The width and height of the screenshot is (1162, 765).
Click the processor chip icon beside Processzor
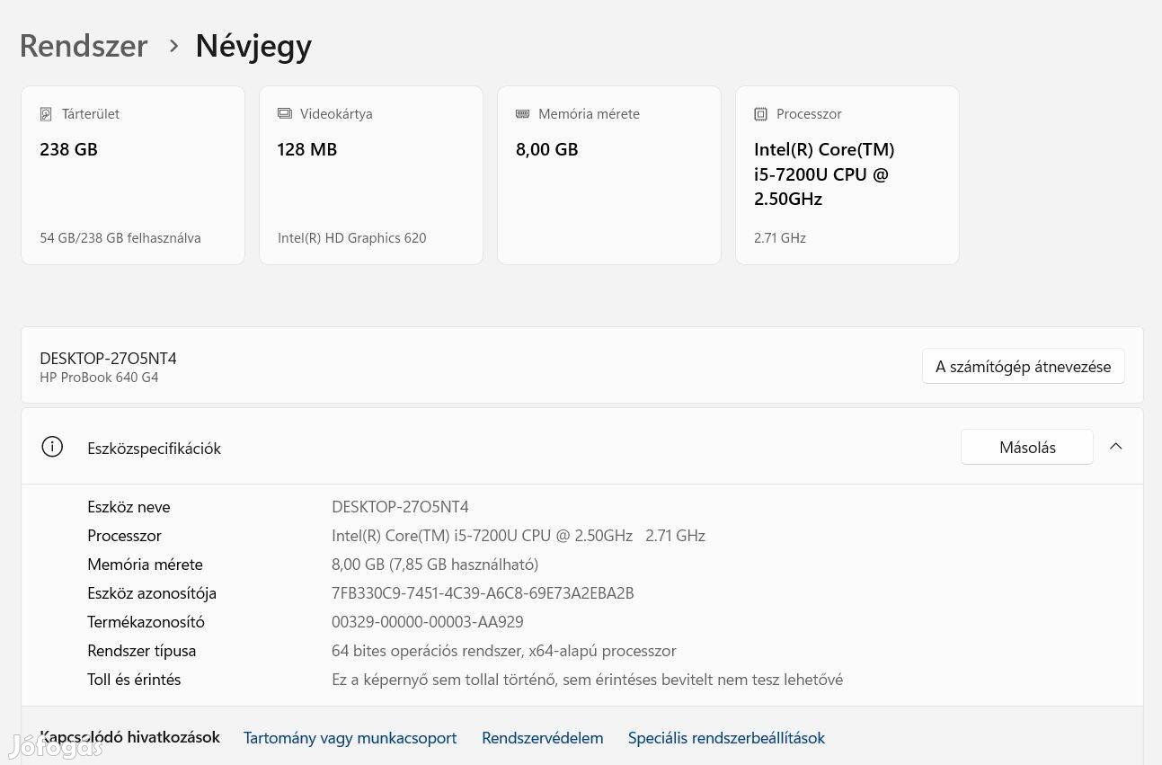pyautogui.click(x=761, y=114)
